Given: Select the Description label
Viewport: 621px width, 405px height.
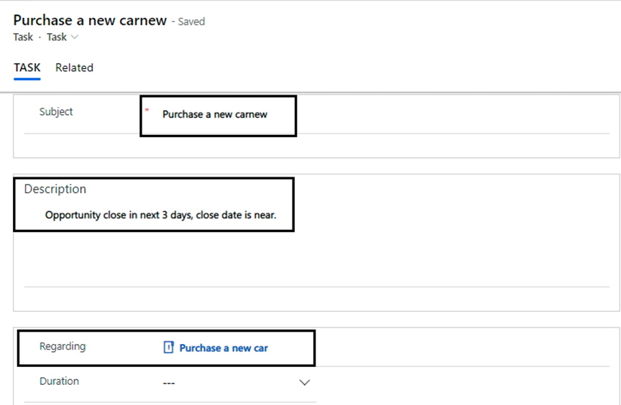Looking at the screenshot, I should [x=55, y=189].
